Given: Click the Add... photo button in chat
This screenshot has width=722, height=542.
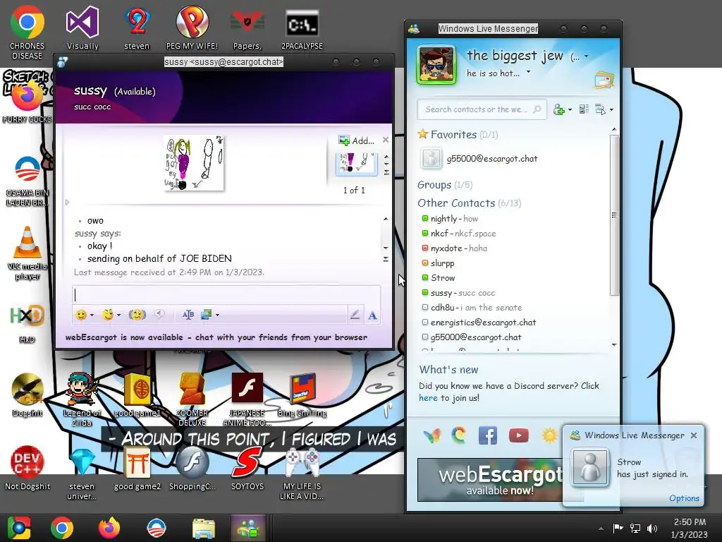Looking at the screenshot, I should pos(356,140).
